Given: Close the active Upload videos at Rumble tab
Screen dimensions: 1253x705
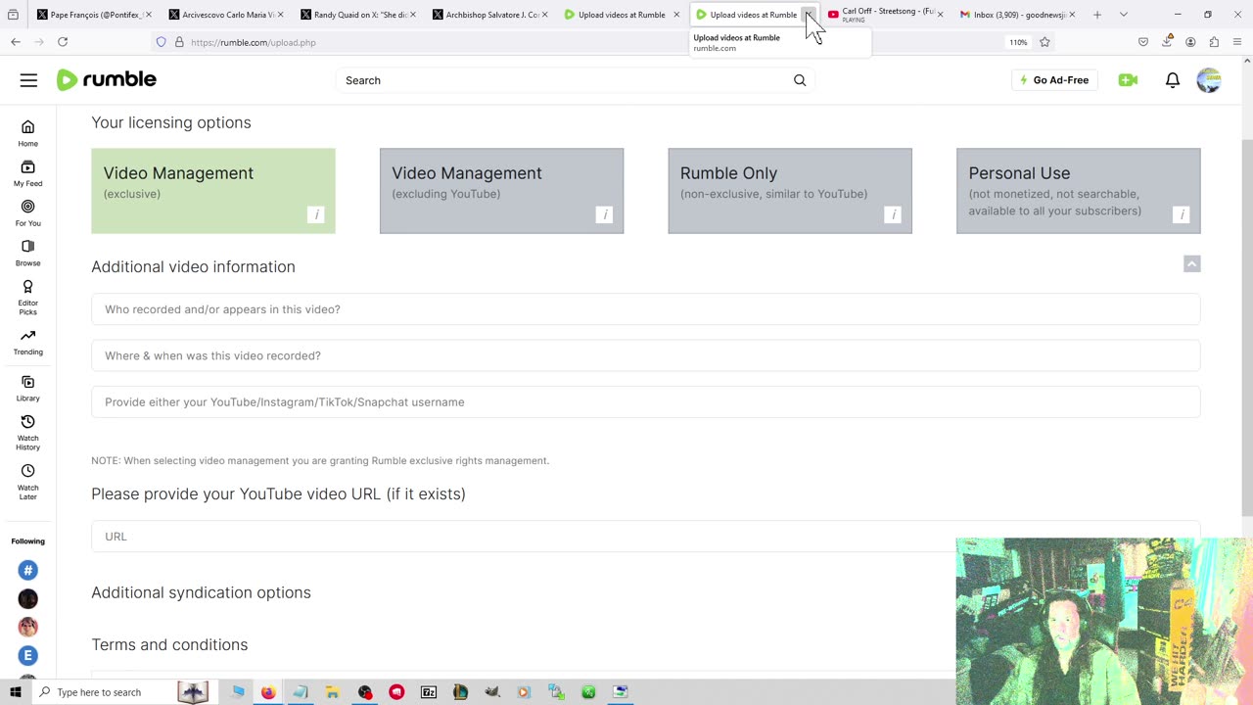Looking at the screenshot, I should pos(808,15).
